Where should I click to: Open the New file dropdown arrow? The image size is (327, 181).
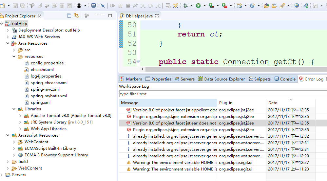point(9,6)
